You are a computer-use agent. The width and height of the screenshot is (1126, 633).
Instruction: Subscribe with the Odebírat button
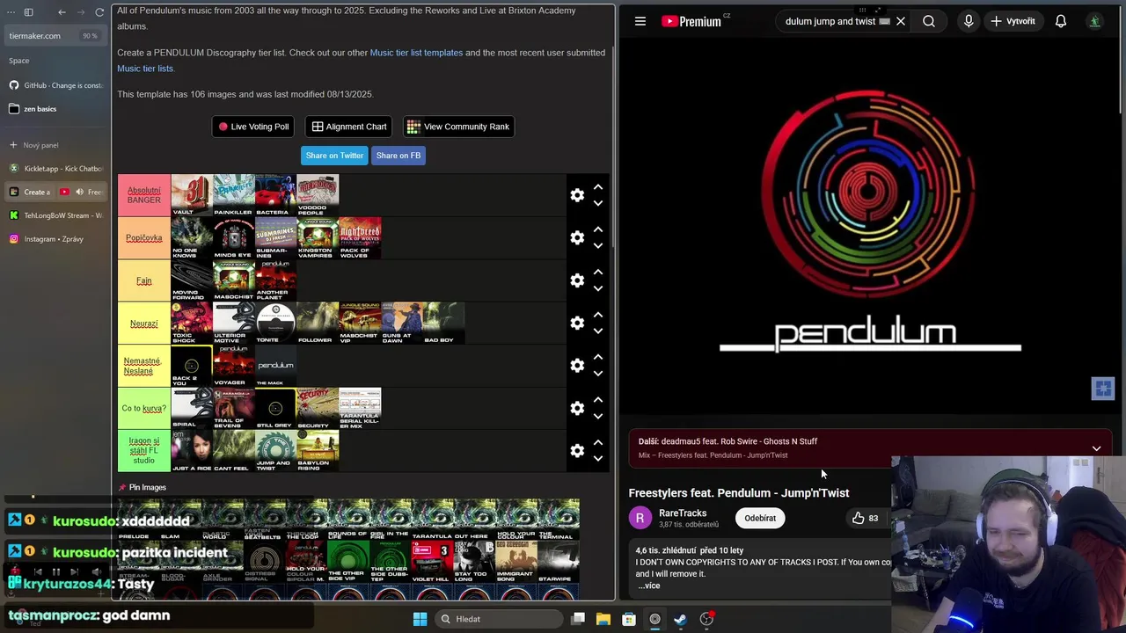tap(760, 518)
